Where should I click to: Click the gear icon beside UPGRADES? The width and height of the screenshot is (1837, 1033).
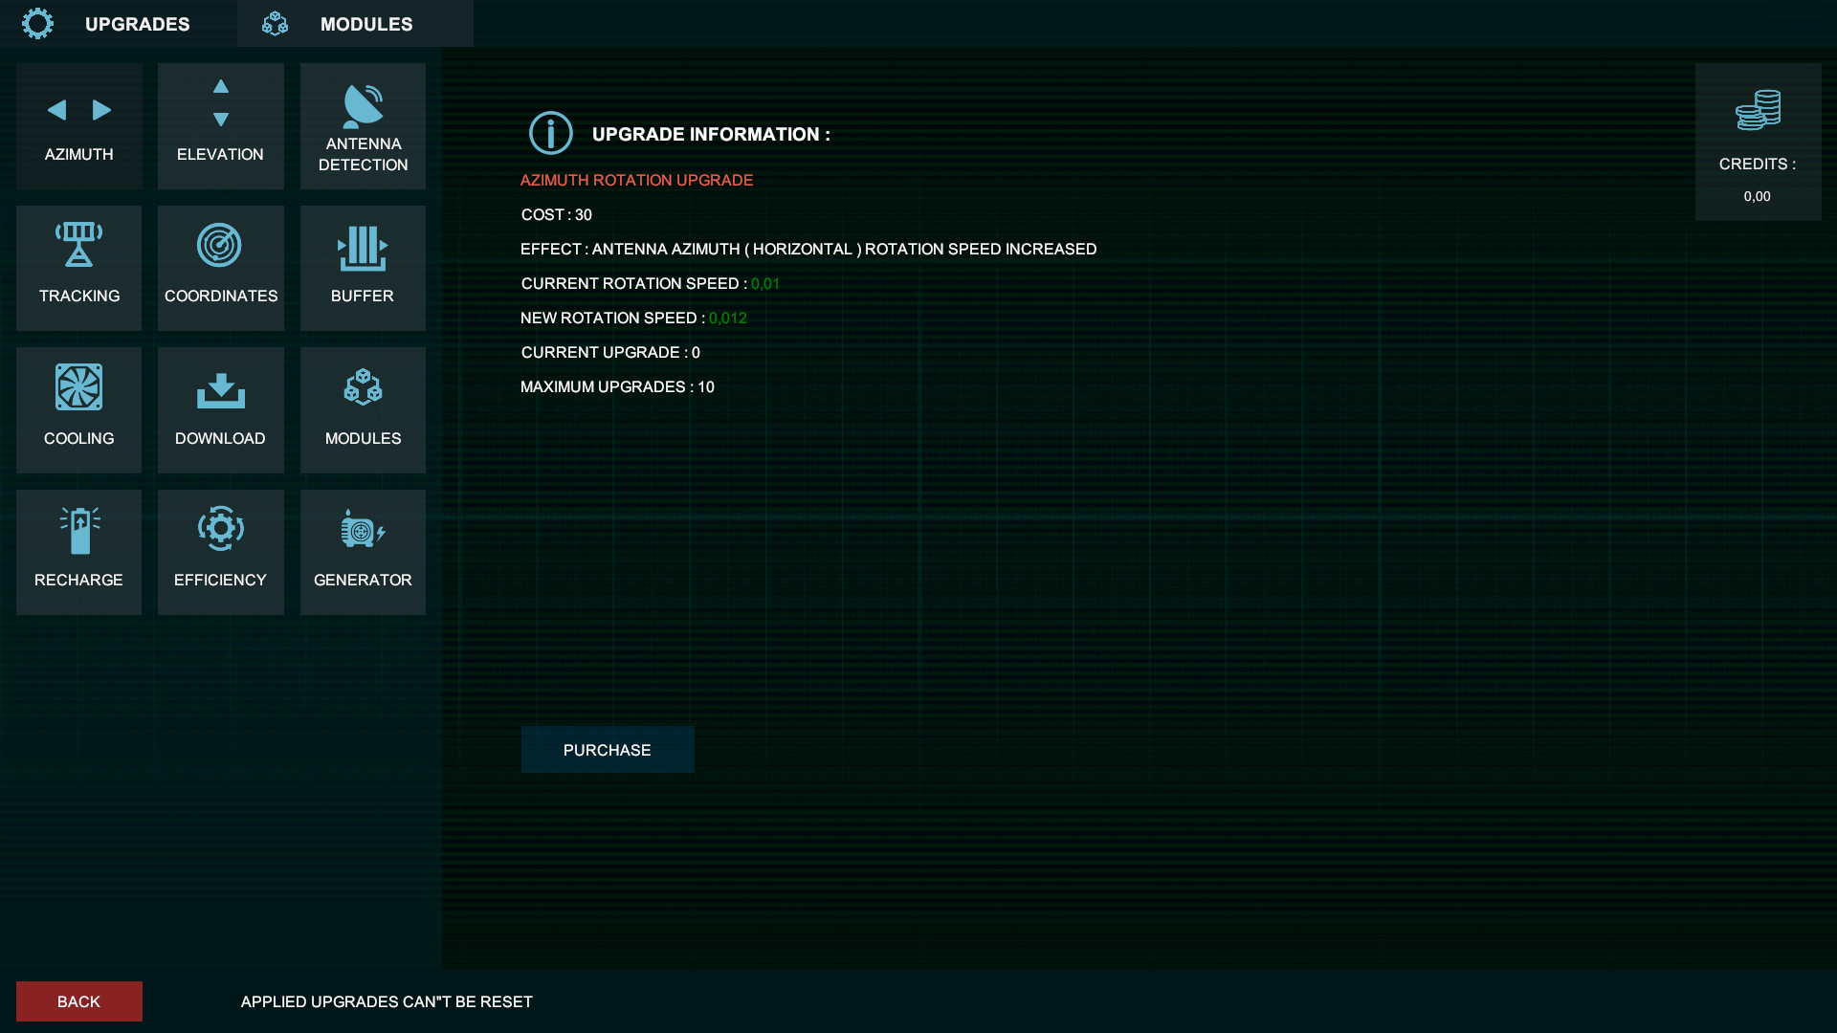pos(37,23)
